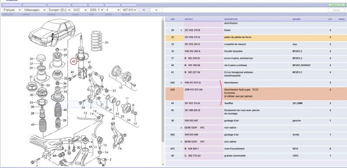Click the next picture » button
The width and height of the screenshot is (347, 168).
[156, 10]
